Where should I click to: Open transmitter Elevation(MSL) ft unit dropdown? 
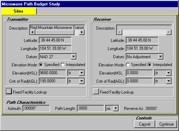click(82, 73)
